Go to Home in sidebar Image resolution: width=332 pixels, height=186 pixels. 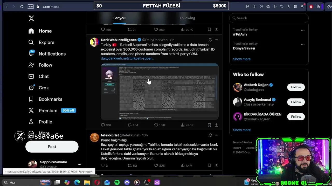point(40,31)
